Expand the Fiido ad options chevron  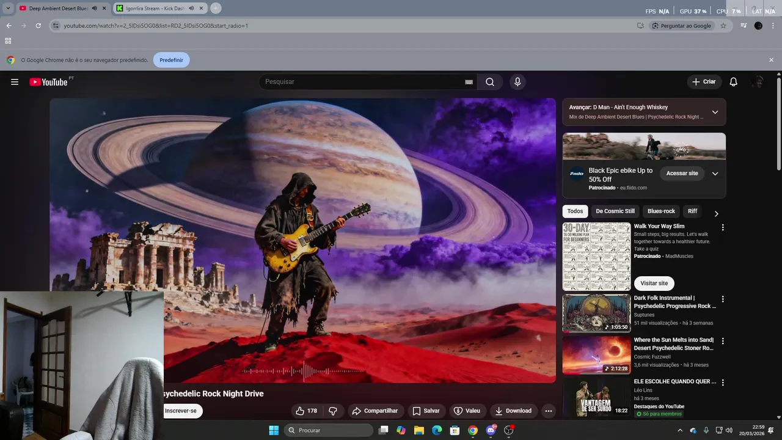(x=715, y=174)
